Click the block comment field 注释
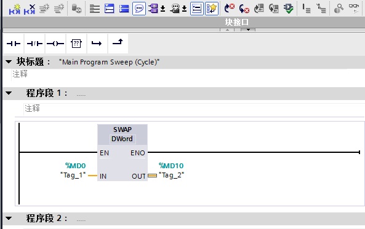This screenshot has width=365, height=229. 20,74
